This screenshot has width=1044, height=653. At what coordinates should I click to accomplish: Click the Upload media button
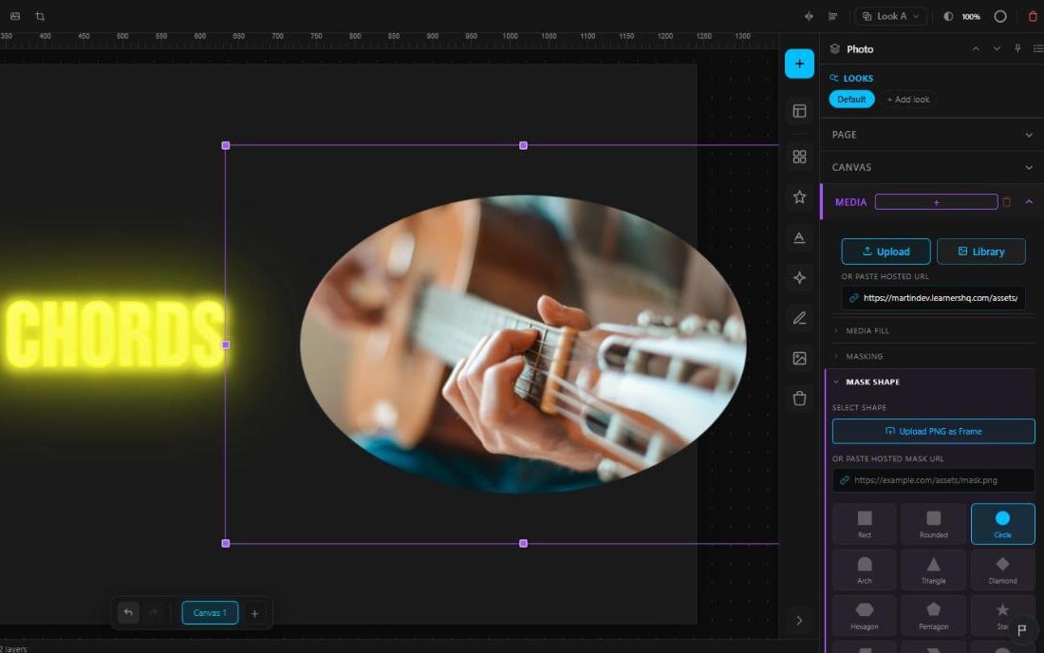coord(886,252)
